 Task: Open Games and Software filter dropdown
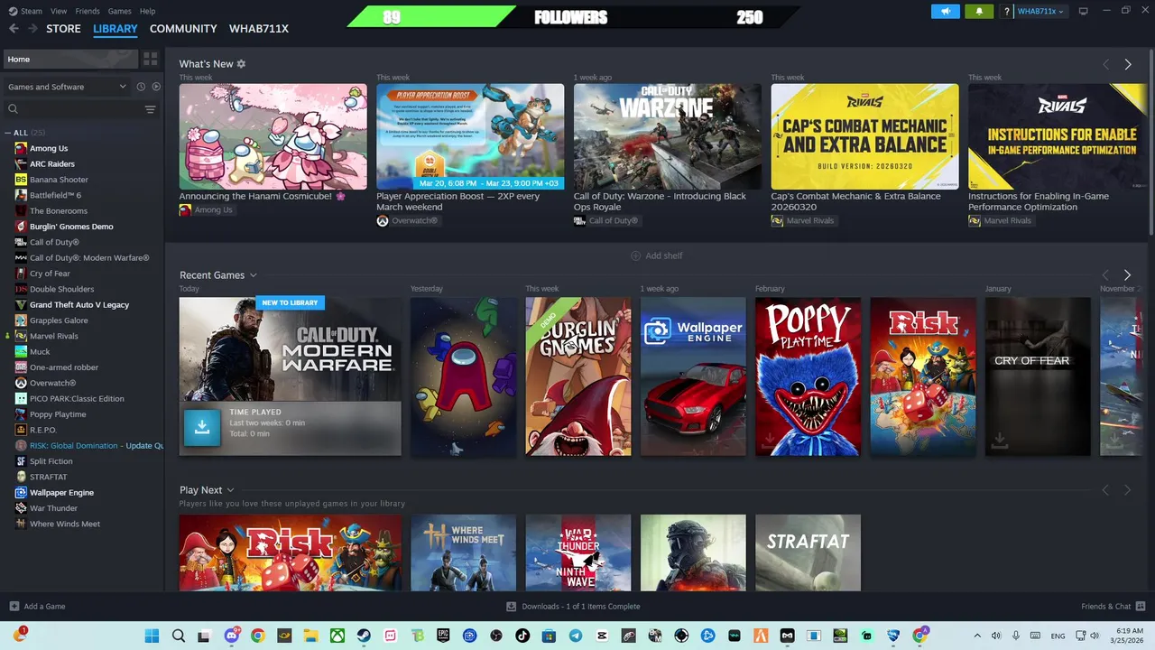68,87
